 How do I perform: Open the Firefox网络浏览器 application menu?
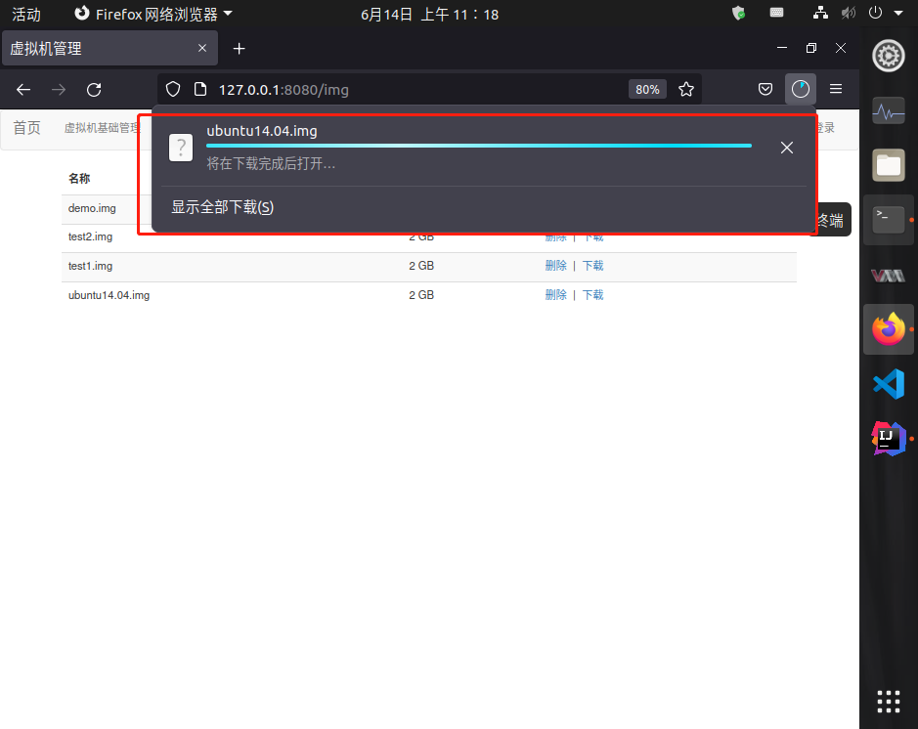[x=153, y=14]
